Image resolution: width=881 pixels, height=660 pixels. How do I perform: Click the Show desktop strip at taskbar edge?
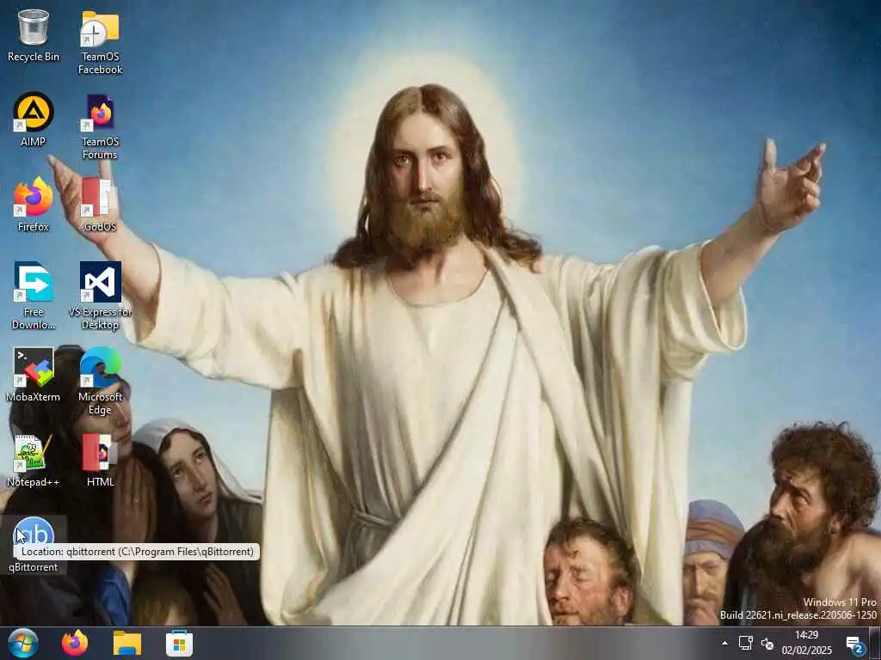(x=876, y=643)
